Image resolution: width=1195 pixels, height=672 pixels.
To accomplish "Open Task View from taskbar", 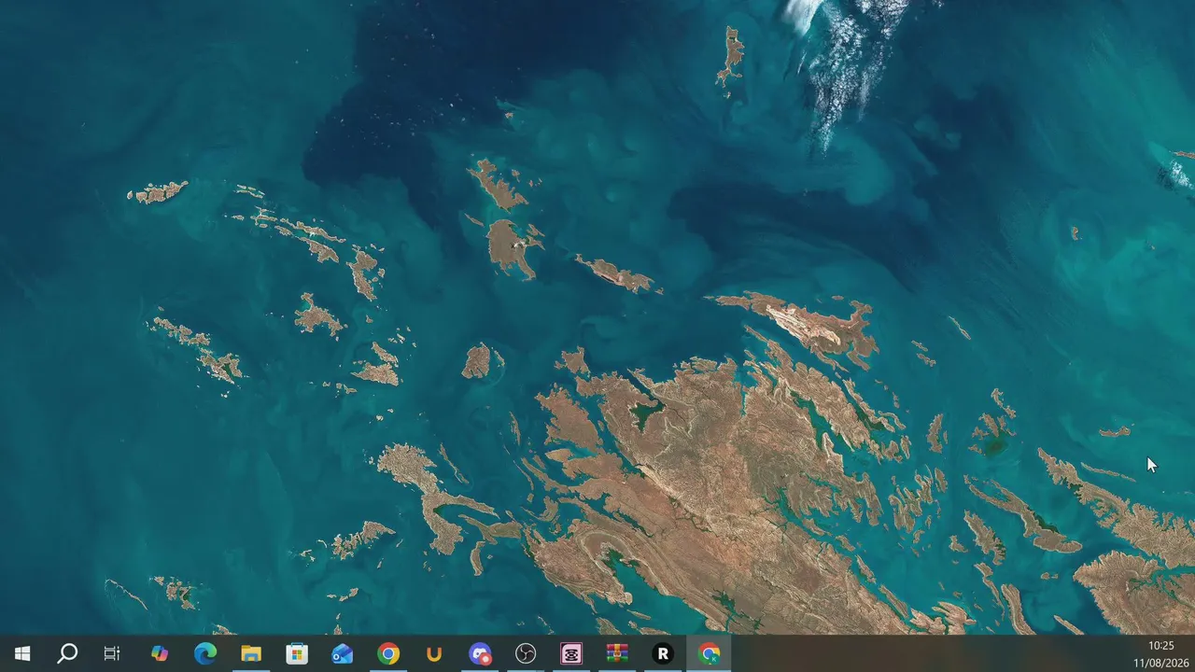I will (112, 654).
